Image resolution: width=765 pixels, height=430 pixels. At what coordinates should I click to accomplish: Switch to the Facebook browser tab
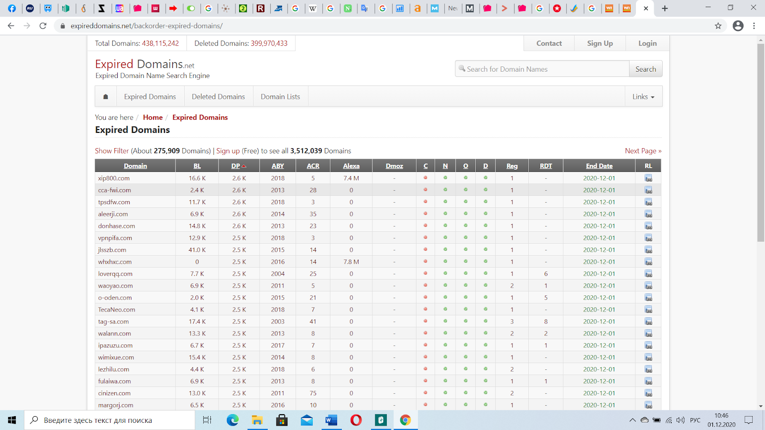12,8
